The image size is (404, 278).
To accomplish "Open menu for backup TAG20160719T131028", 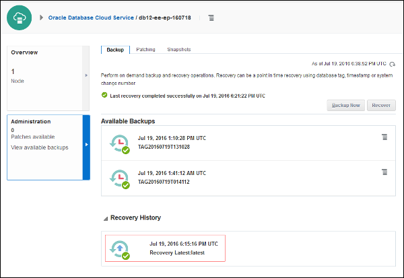I will tap(384, 137).
